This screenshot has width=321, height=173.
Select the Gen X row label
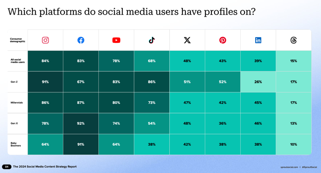[14, 124]
